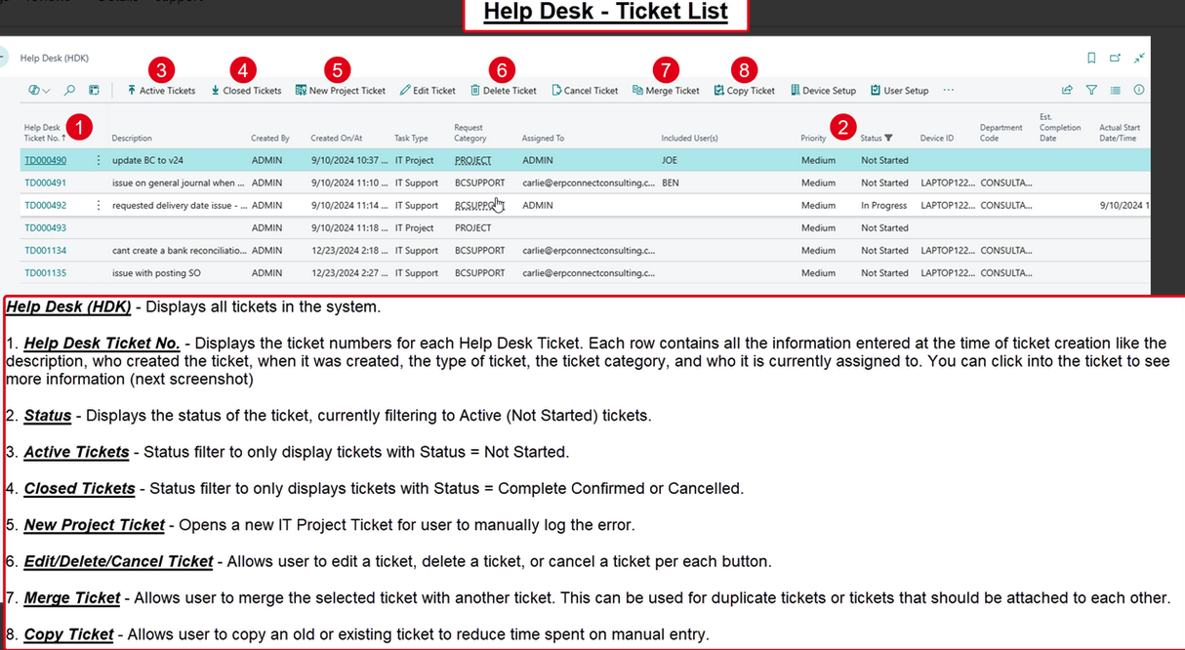Open ticket TD000491
The width and height of the screenshot is (1185, 650).
click(45, 183)
